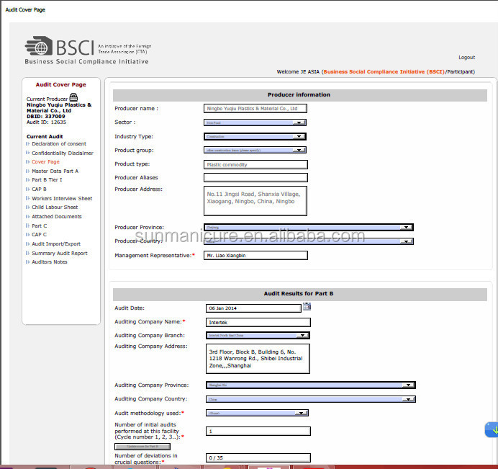This screenshot has width=498, height=469.
Task: Open CAP C section
Action: coord(39,234)
